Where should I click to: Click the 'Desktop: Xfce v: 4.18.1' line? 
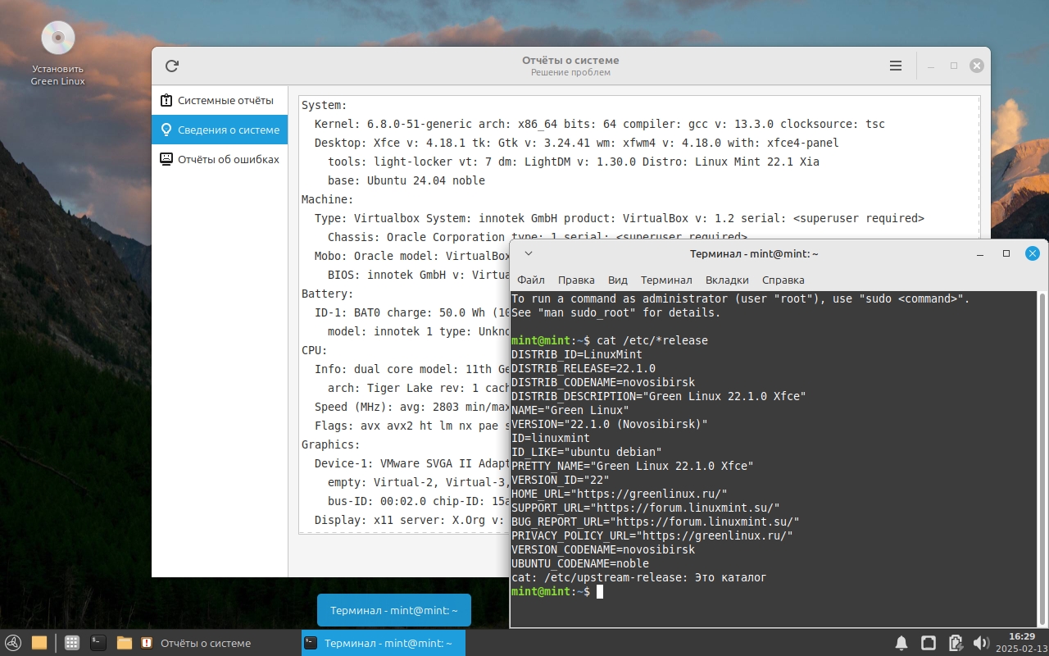coord(577,143)
